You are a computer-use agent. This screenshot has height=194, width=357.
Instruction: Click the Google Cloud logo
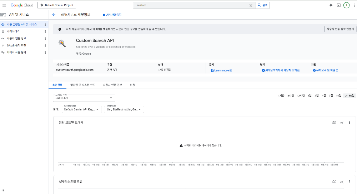point(22,5)
